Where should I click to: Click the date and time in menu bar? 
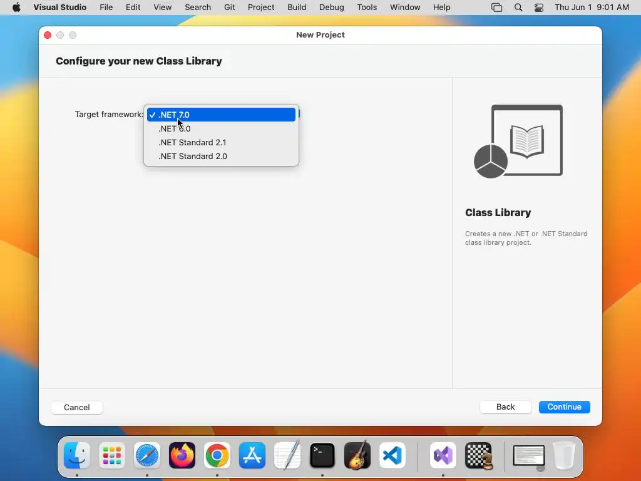tap(592, 8)
